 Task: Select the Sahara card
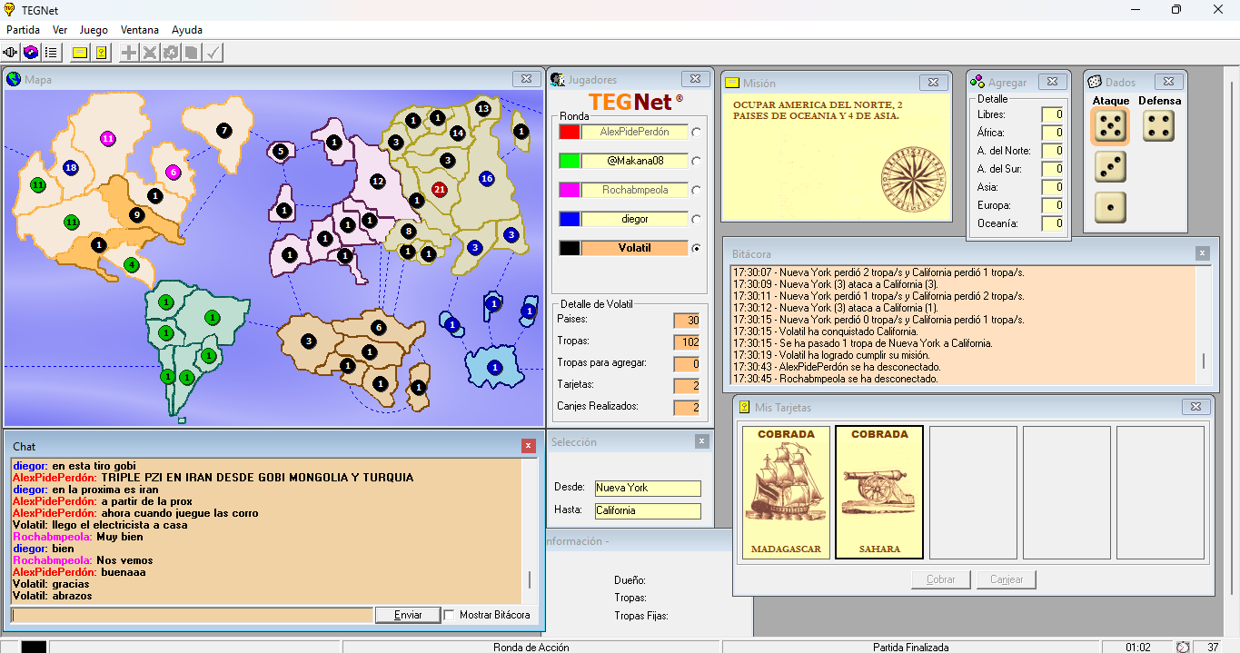click(x=879, y=493)
